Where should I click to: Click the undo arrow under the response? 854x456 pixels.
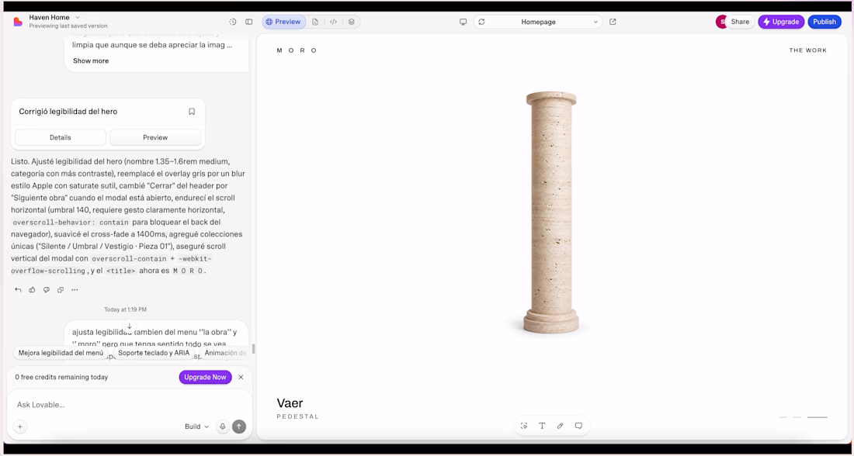point(18,290)
